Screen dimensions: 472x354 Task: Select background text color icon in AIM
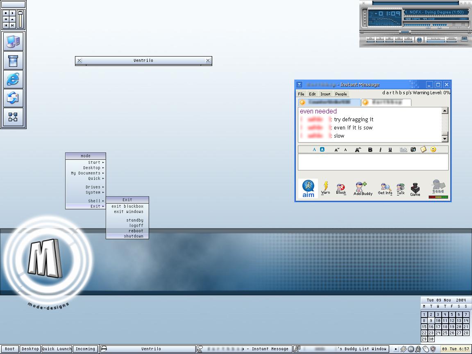pyautogui.click(x=322, y=149)
